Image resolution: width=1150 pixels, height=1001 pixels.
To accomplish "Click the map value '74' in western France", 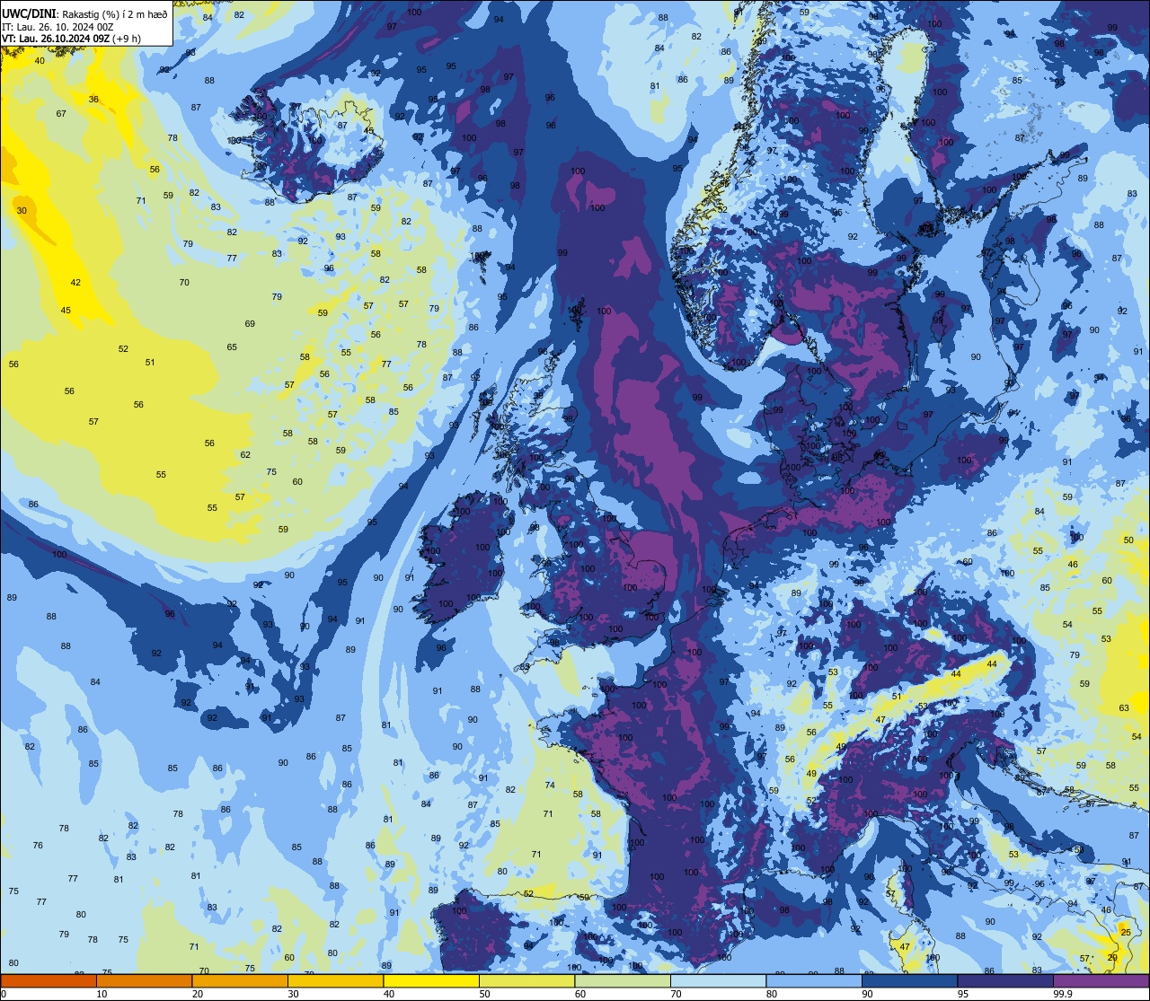I will pyautogui.click(x=550, y=785).
